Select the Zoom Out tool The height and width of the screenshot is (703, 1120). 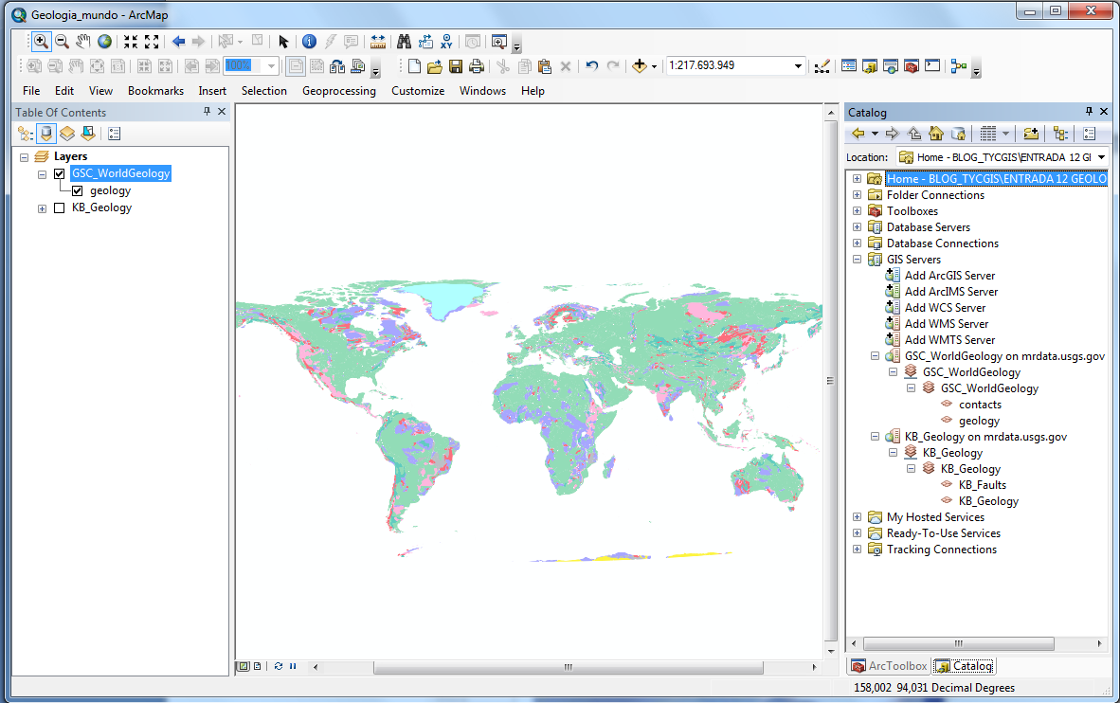63,42
